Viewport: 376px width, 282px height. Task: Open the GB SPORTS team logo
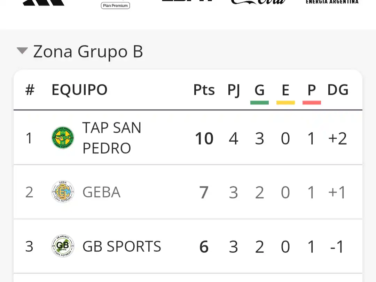click(63, 246)
